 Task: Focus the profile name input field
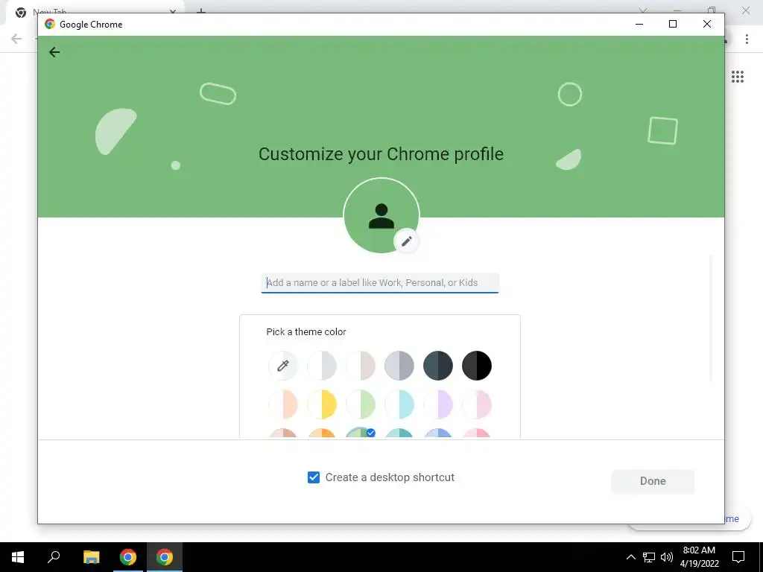click(380, 283)
